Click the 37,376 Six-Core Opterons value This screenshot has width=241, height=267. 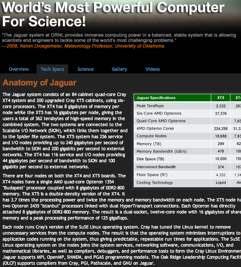pos(221,113)
